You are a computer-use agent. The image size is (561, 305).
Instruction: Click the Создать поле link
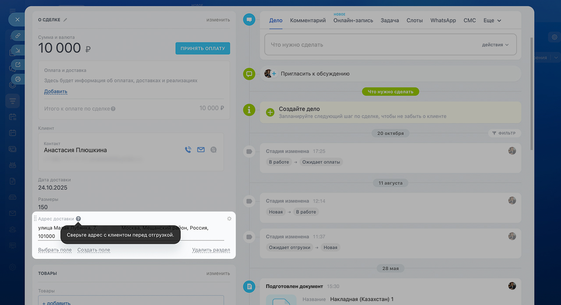94,250
